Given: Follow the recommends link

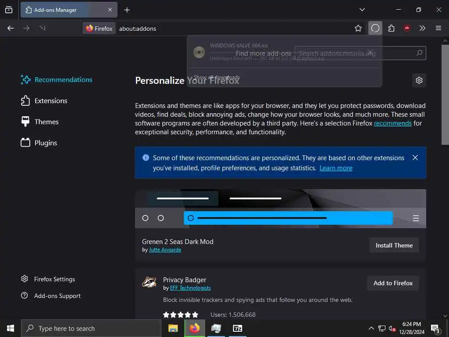Looking at the screenshot, I should point(392,123).
